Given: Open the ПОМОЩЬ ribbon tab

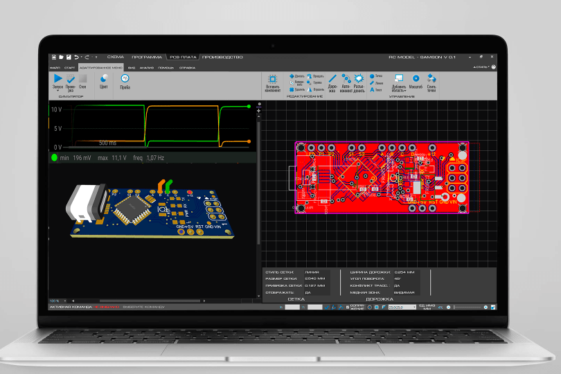Looking at the screenshot, I should pyautogui.click(x=166, y=67).
